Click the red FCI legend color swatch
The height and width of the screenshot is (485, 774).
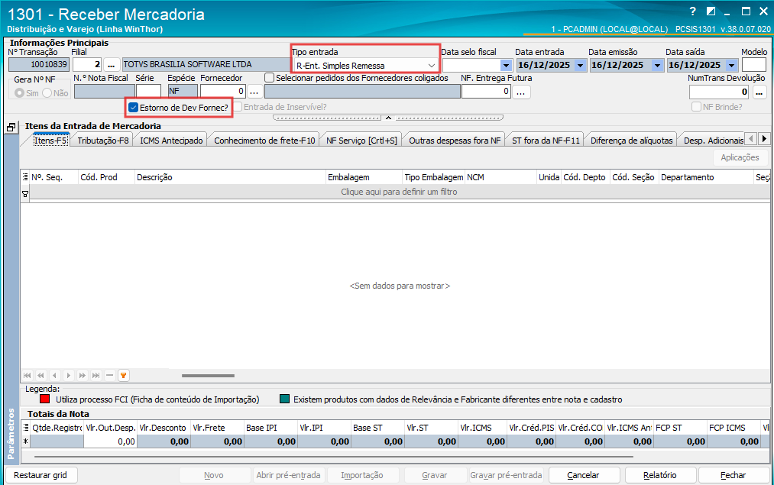pos(45,399)
